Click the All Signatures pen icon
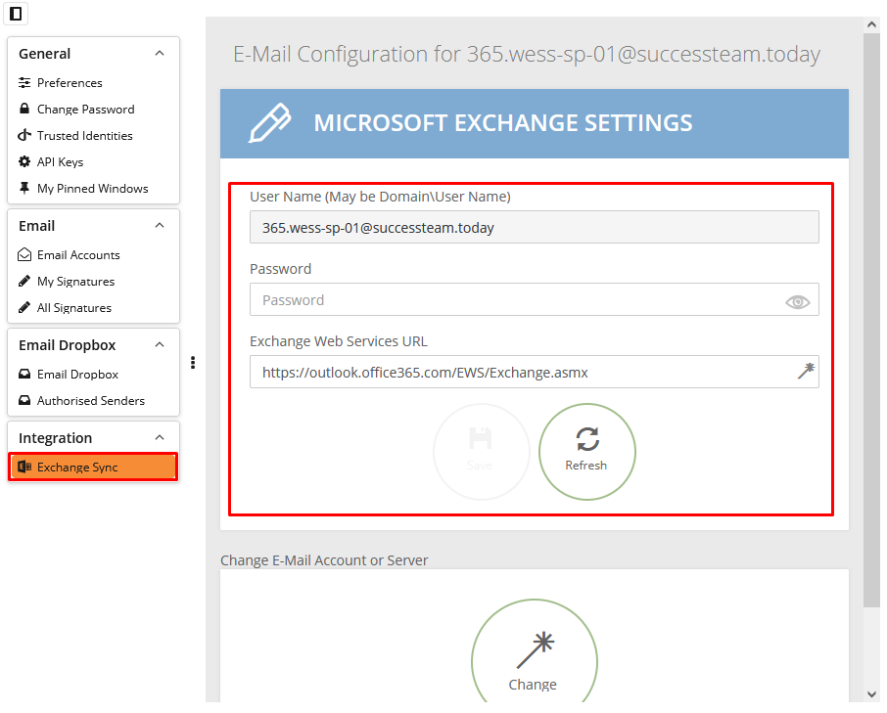This screenshot has width=887, height=713. 24,307
